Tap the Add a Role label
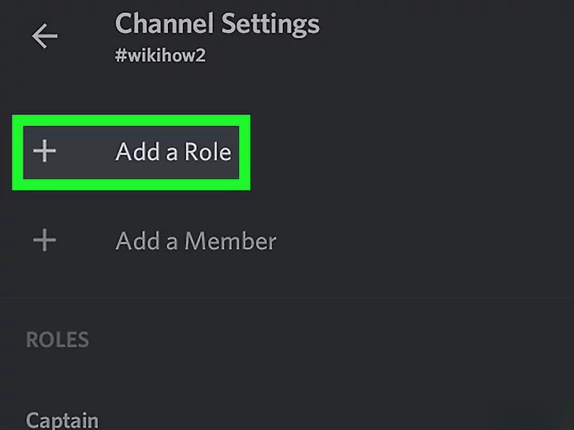574x430 pixels. [173, 151]
